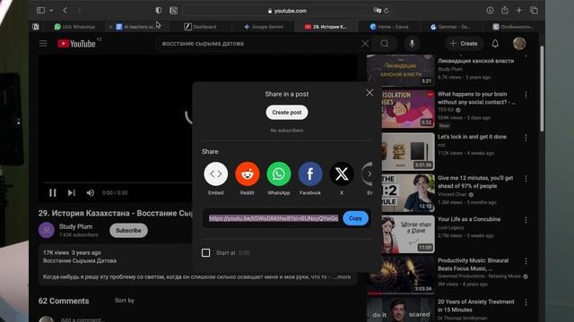Switch to Home - Canva tab
The height and width of the screenshot is (322, 574).
[x=389, y=27]
